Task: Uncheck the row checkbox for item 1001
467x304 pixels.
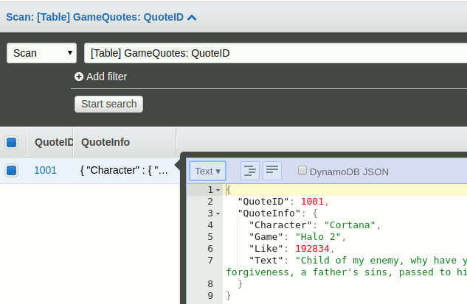Action: coord(12,170)
